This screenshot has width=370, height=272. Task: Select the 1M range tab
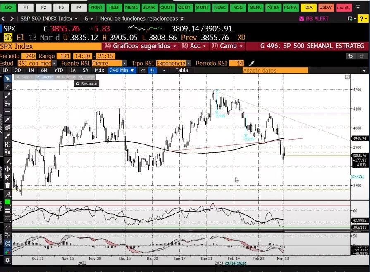tap(31, 70)
